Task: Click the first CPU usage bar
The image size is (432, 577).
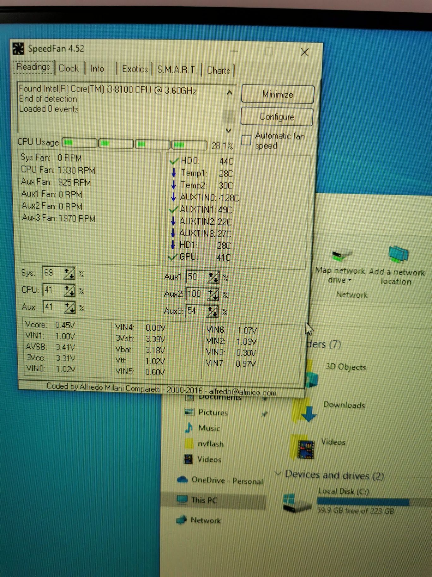Action: coord(80,143)
